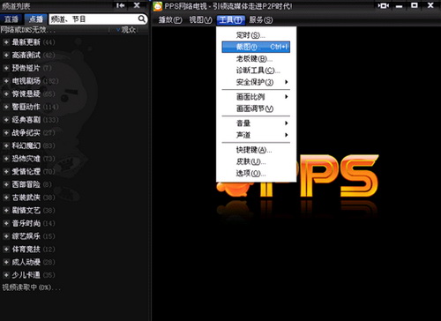This screenshot has height=321, width=441.
Task: Choose 皮肤(U)... menu entry
Action: (x=256, y=161)
